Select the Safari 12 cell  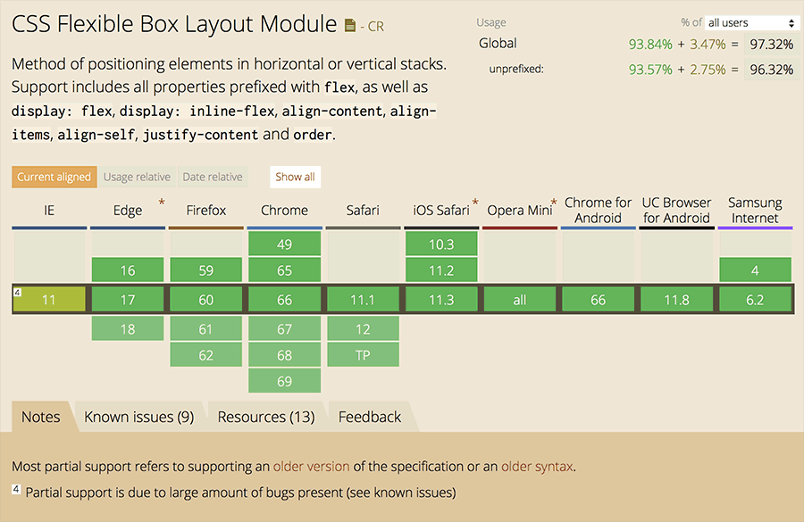point(363,328)
